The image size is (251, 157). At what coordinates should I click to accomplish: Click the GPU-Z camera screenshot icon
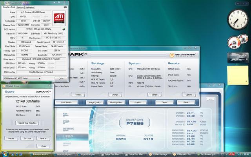tap(65, 7)
